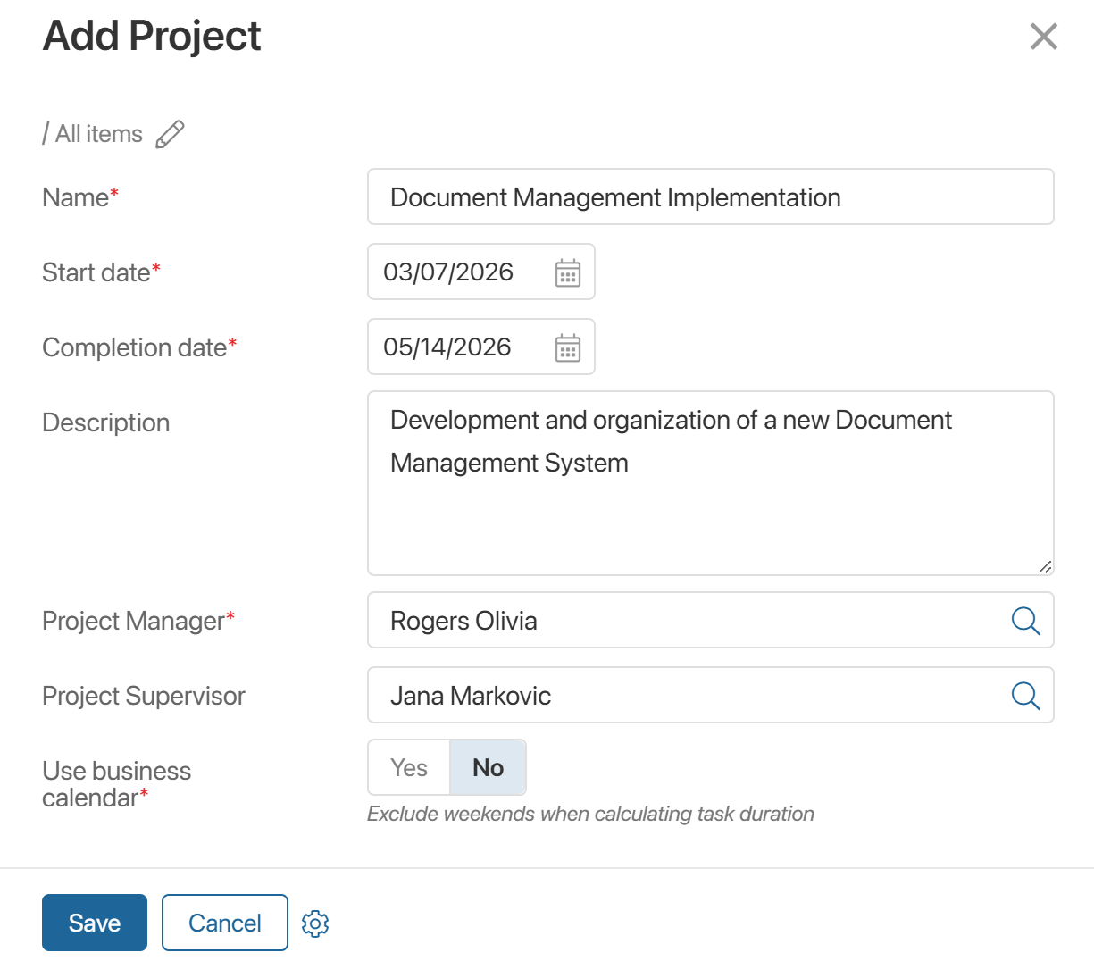The width and height of the screenshot is (1094, 961).
Task: Click the All items breadcrumb link
Action: 98,134
